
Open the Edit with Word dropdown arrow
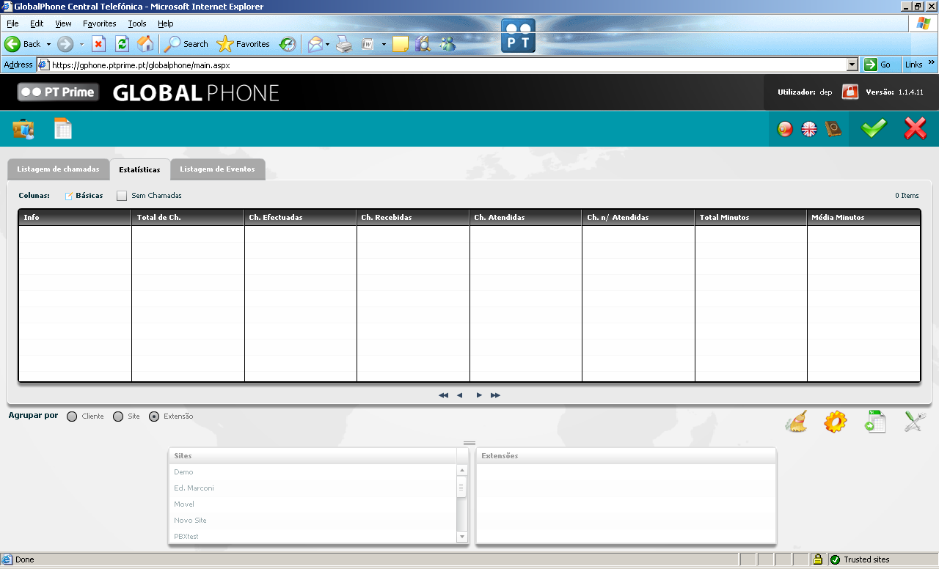coord(384,44)
